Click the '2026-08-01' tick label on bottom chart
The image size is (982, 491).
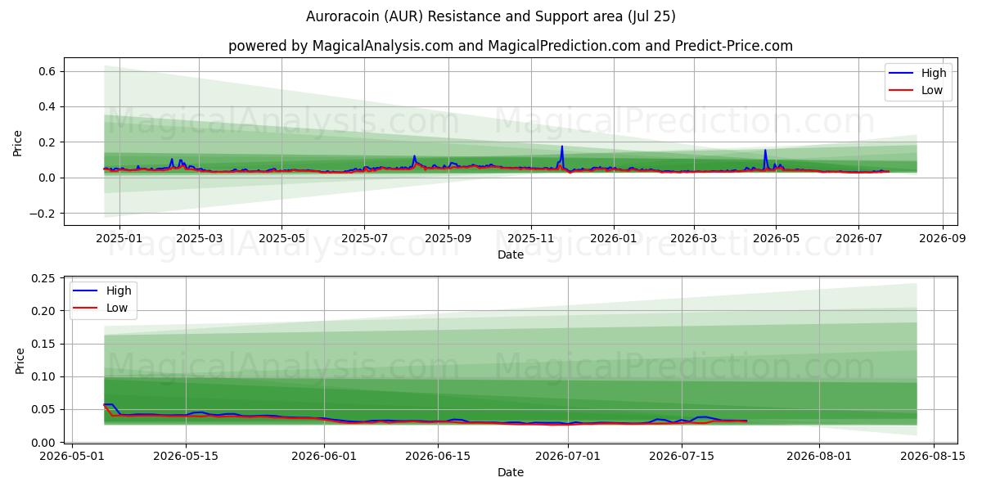(818, 458)
